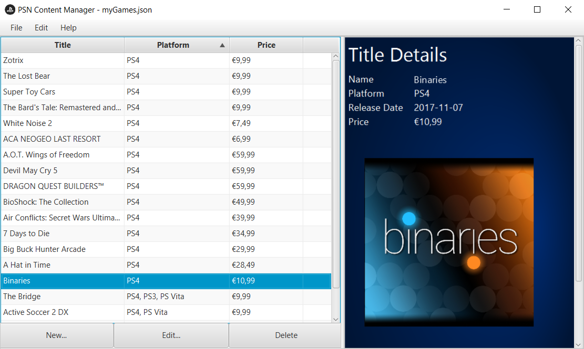584x349 pixels.
Task: Click the New... button
Action: pyautogui.click(x=57, y=335)
